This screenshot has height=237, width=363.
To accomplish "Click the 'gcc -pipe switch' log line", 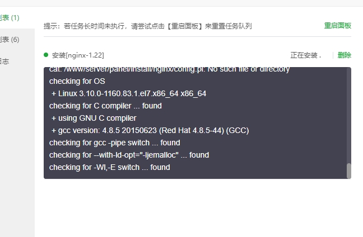I will [x=115, y=143].
